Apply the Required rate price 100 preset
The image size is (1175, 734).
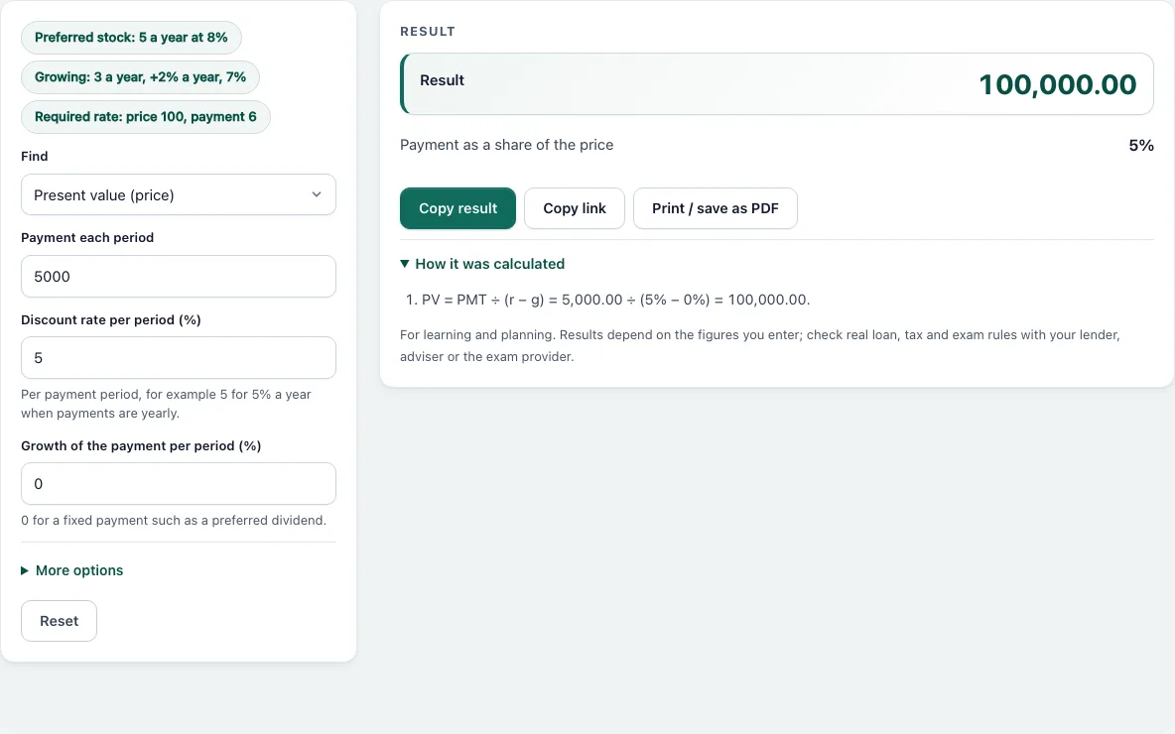[x=145, y=117]
